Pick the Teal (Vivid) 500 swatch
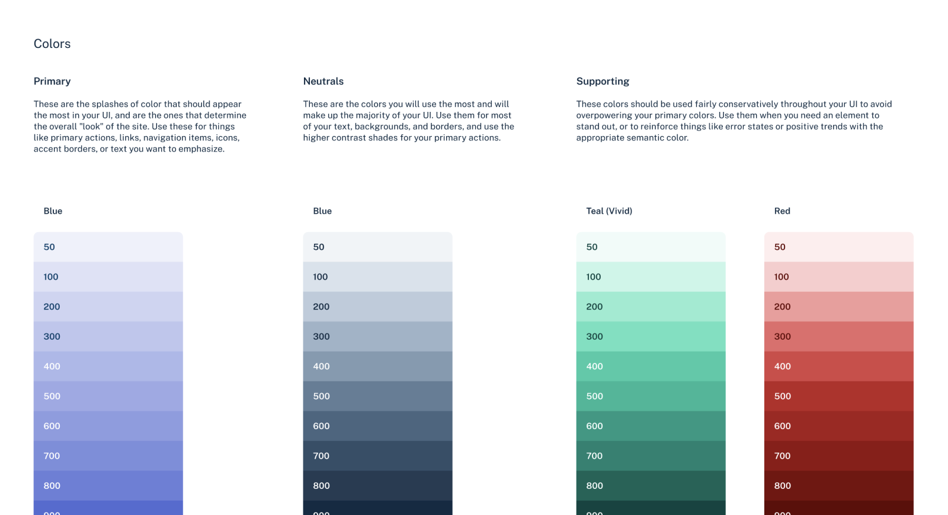 pyautogui.click(x=651, y=396)
